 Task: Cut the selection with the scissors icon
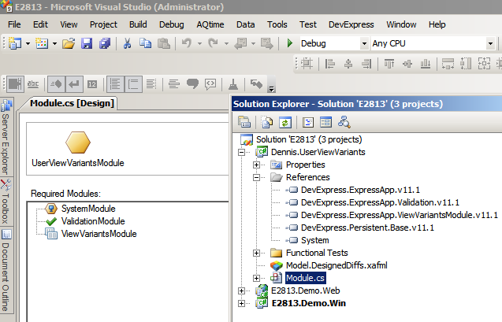127,43
